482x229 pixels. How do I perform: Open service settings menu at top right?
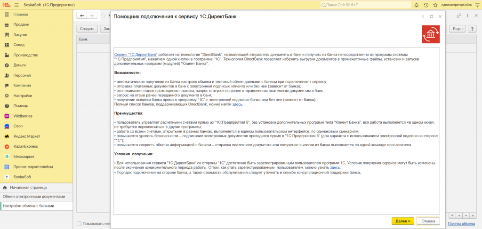476,5
